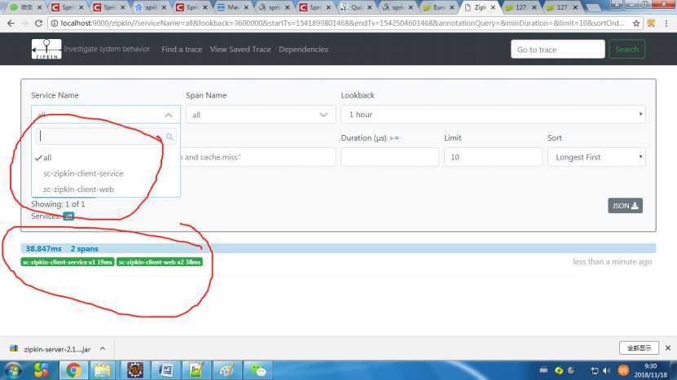Click the Limit field showing 10
Screen dimensions: 677x380
(x=493, y=157)
